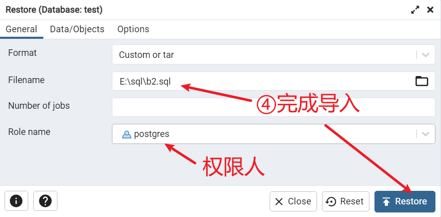
Task: Switch to the General tab
Action: click(21, 29)
